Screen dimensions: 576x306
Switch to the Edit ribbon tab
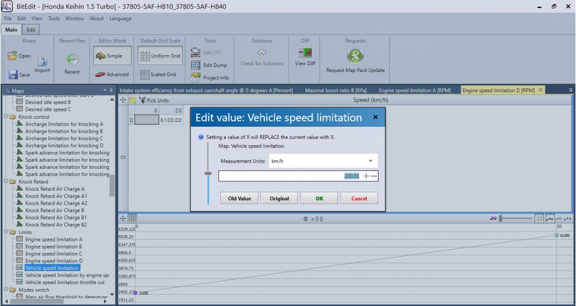pos(31,30)
